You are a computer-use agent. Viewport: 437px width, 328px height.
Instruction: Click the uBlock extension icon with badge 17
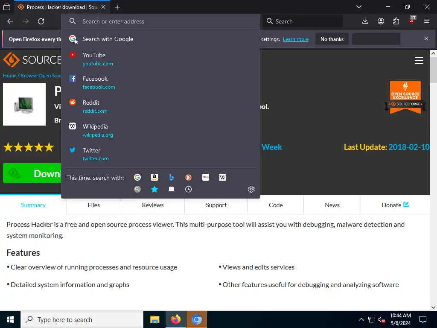[412, 20]
